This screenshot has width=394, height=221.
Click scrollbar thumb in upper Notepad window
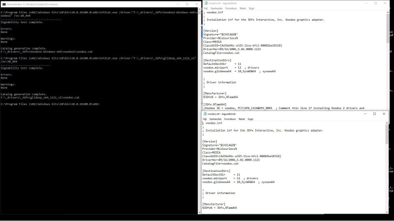click(388, 28)
